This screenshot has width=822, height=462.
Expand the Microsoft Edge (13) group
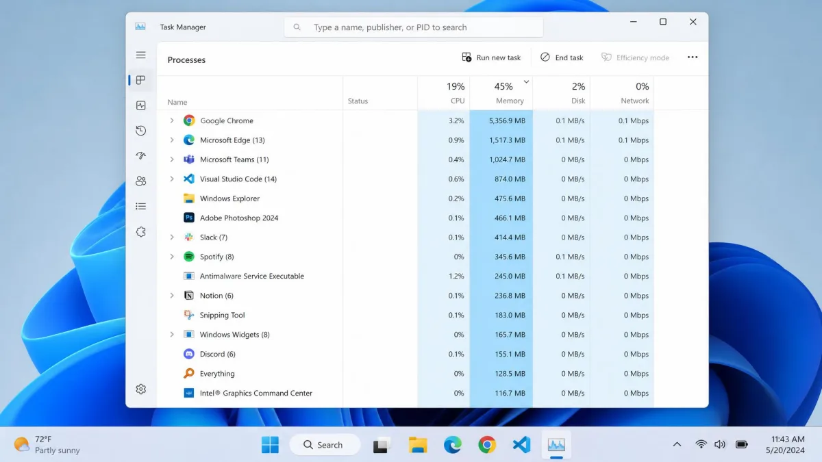click(172, 140)
